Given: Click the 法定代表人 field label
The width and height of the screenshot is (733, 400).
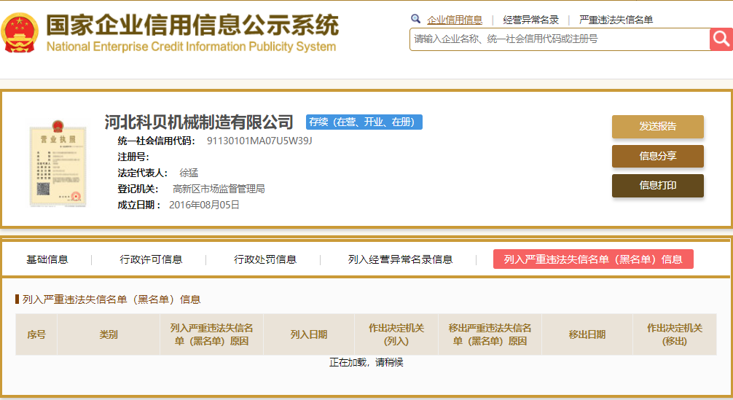Looking at the screenshot, I should pyautogui.click(x=143, y=173).
